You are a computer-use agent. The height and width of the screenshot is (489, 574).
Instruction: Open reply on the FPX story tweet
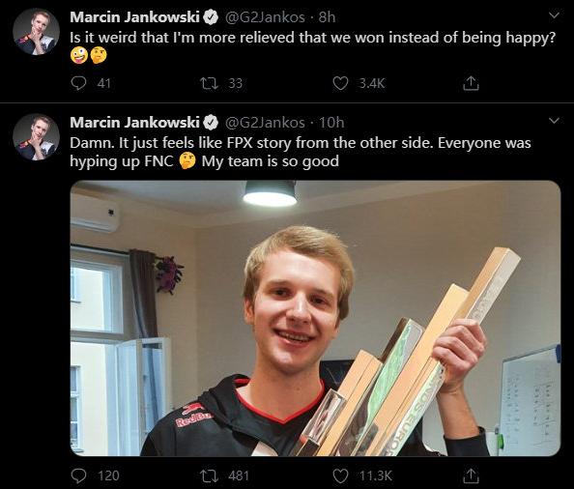[78, 475]
